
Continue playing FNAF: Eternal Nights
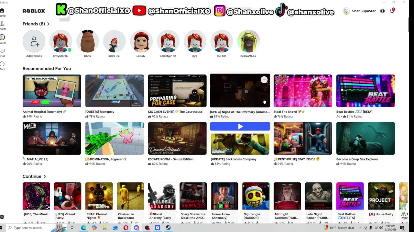pos(99,196)
